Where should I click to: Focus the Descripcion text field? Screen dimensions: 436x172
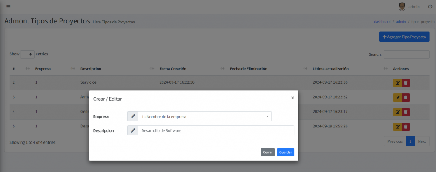[x=215, y=130]
